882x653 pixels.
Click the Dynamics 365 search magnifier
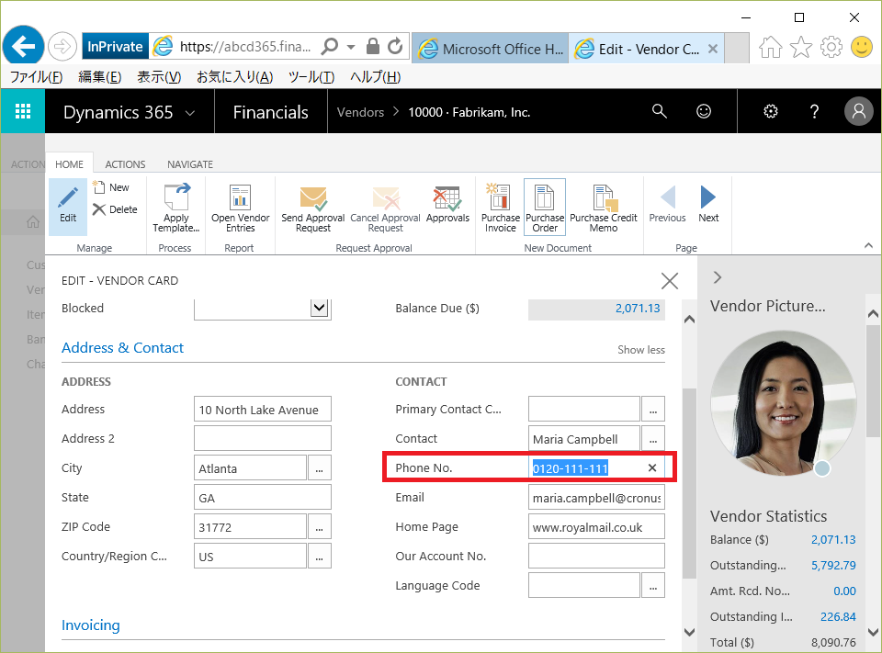[x=660, y=111]
